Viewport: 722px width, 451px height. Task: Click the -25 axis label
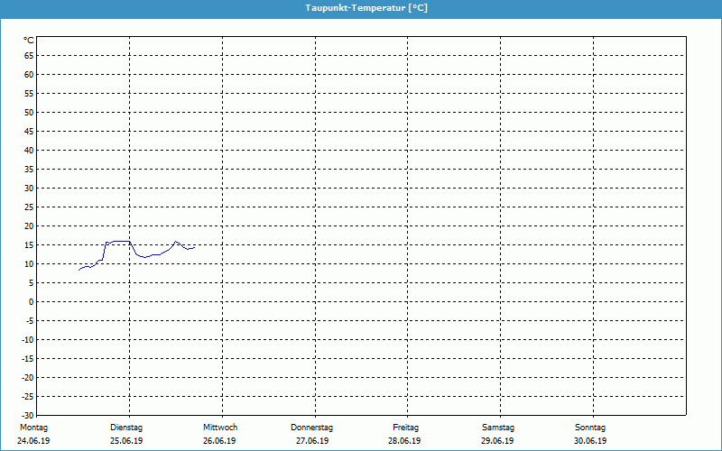28,396
